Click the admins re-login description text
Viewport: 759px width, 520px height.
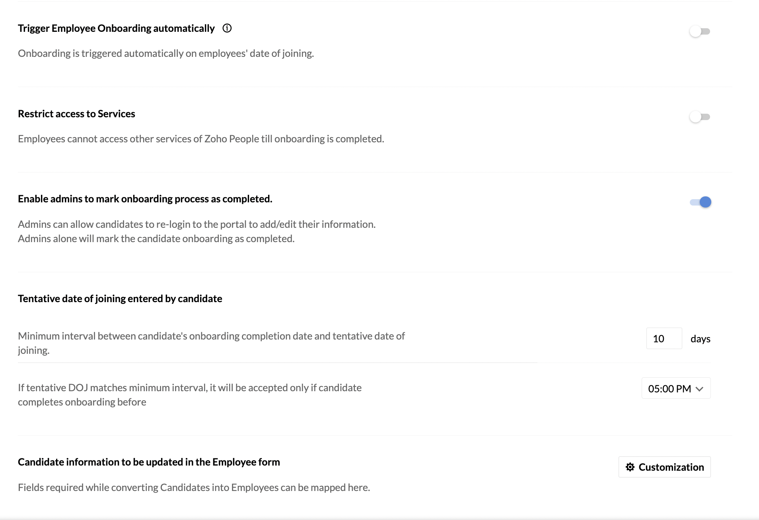pyautogui.click(x=197, y=224)
